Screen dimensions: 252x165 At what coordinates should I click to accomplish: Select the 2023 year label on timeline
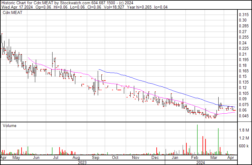pos(82,163)
